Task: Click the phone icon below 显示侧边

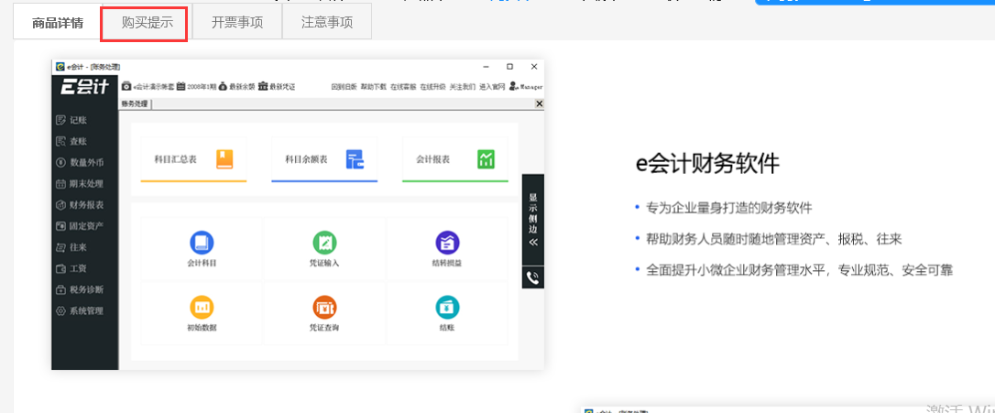Action: [x=533, y=277]
